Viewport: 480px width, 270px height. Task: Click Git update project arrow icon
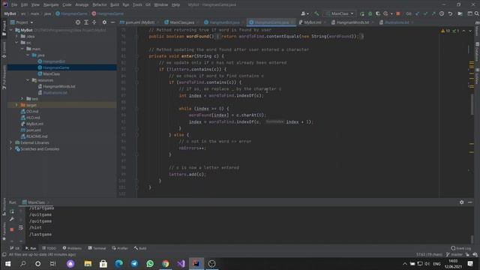(418, 13)
